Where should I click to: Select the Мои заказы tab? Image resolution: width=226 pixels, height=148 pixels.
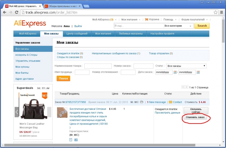(x=51, y=34)
